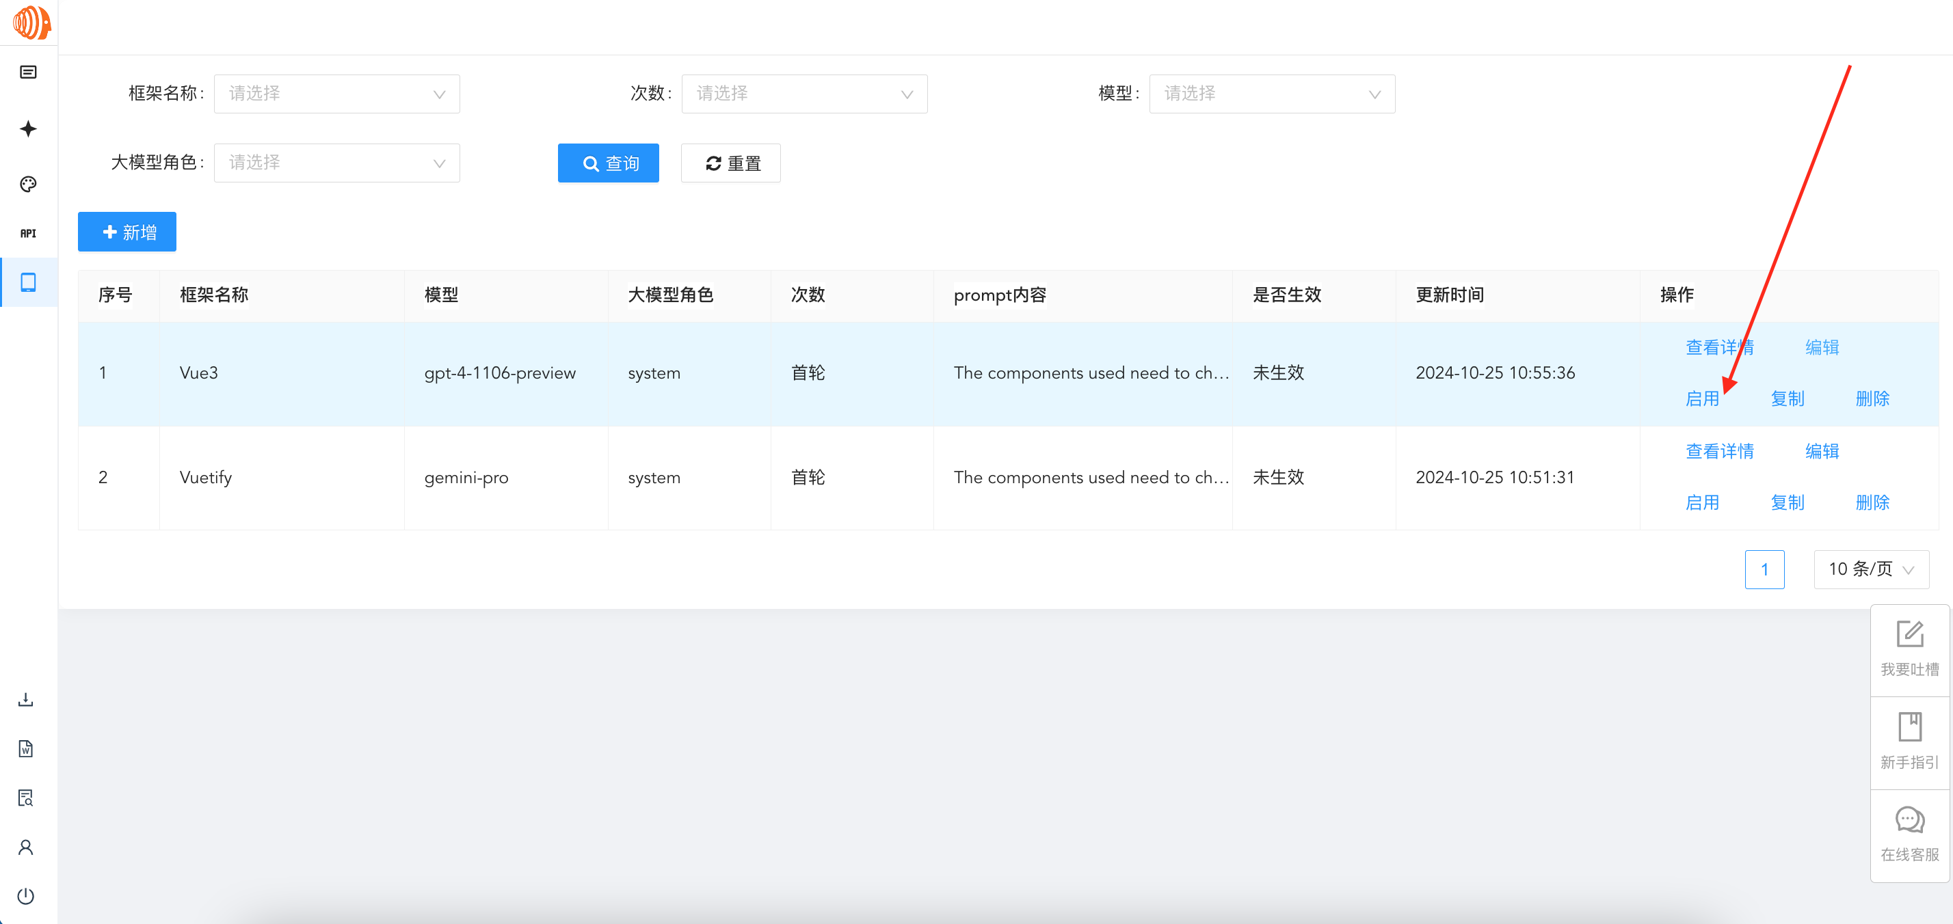Image resolution: width=1953 pixels, height=924 pixels.
Task: Expand the 模型 dropdown filter
Action: pyautogui.click(x=1271, y=94)
